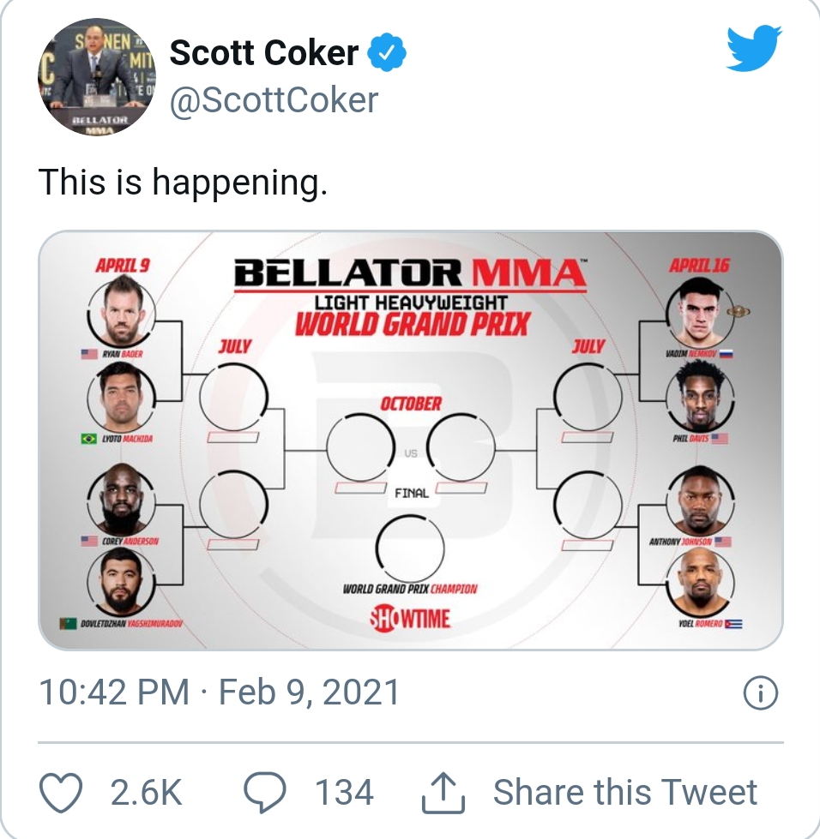
Task: Click the 134 replies count
Action: (x=344, y=793)
